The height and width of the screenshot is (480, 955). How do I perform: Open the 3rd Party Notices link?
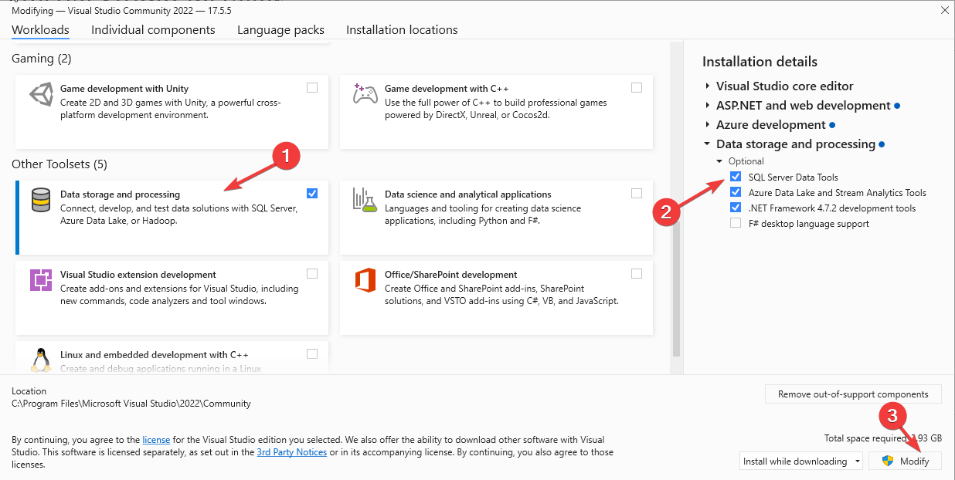pyautogui.click(x=292, y=452)
